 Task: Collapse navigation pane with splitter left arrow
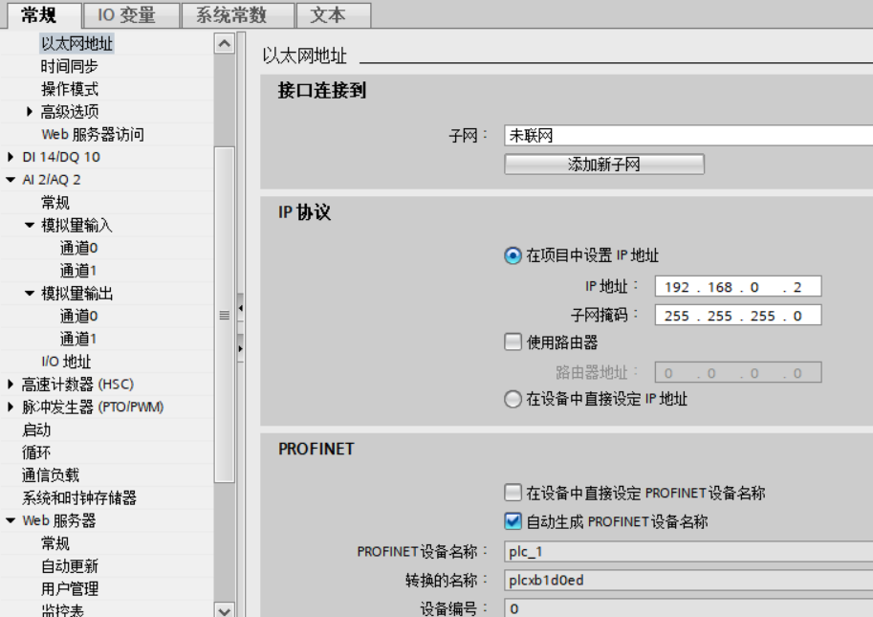[241, 308]
